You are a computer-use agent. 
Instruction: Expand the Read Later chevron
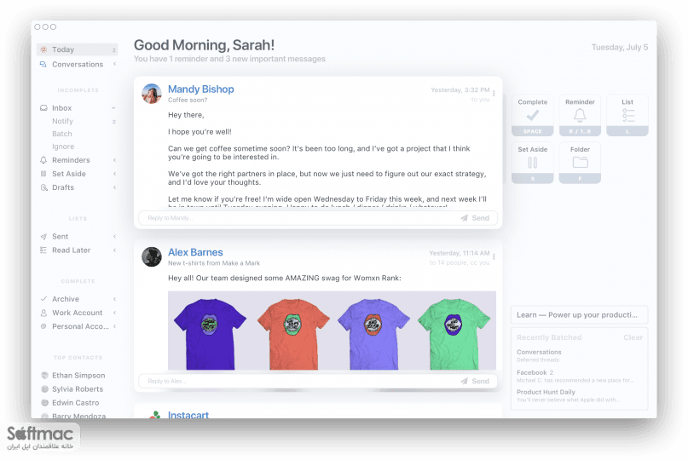(x=114, y=250)
